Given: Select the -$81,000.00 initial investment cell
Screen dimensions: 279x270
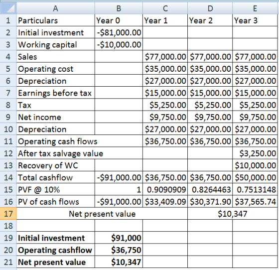Looking at the screenshot, I should coord(119,32).
